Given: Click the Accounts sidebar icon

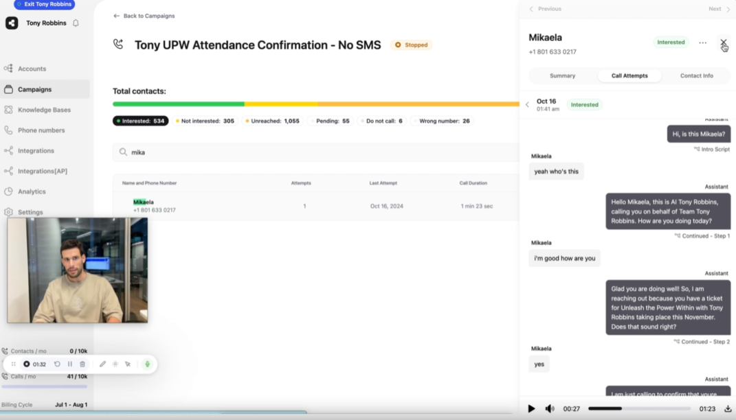Looking at the screenshot, I should (8, 69).
